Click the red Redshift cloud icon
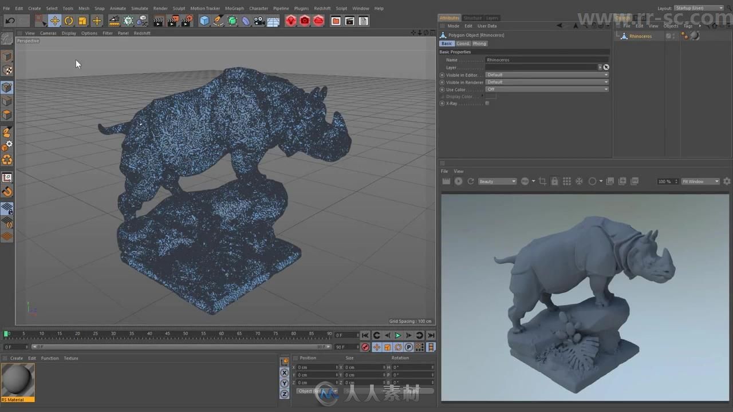Screen dimensions: 733x412 tap(319, 21)
